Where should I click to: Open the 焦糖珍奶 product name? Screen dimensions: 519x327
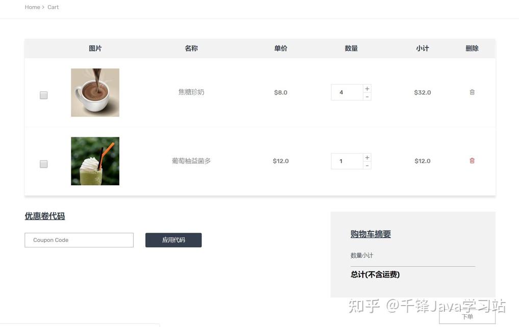[x=191, y=92]
